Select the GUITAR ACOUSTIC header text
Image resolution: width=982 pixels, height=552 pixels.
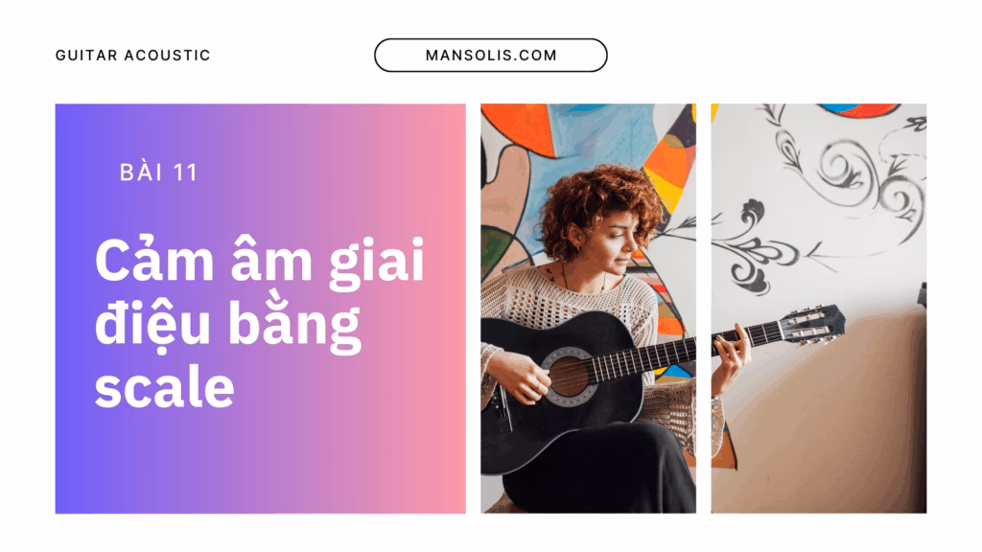point(132,55)
